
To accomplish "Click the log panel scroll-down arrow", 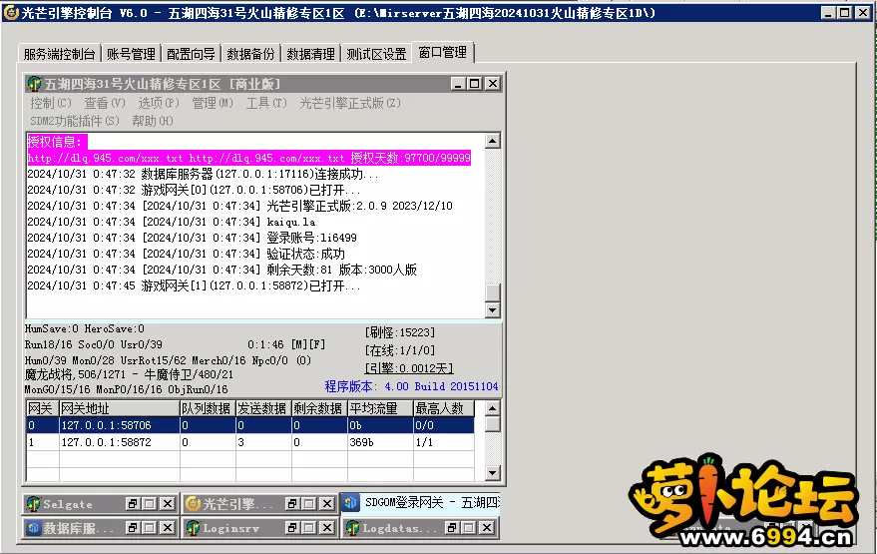I will click(492, 310).
